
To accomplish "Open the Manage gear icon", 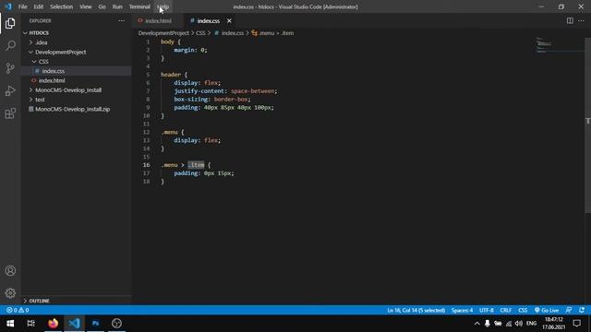I will [x=10, y=293].
